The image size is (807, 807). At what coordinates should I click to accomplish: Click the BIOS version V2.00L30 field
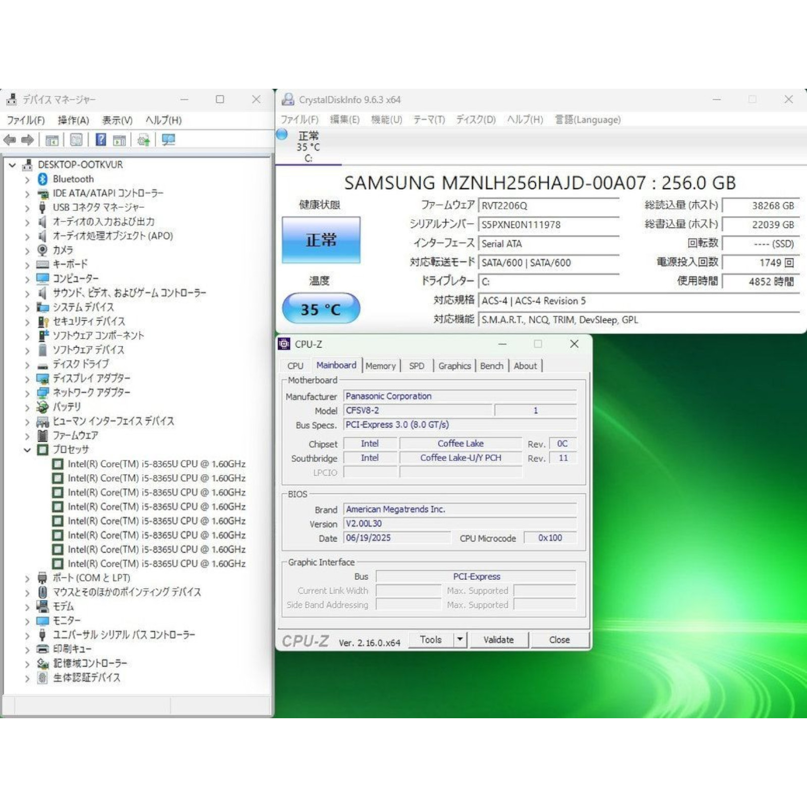460,524
